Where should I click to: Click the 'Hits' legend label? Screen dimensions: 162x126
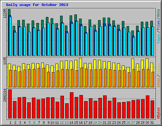point(158,13)
